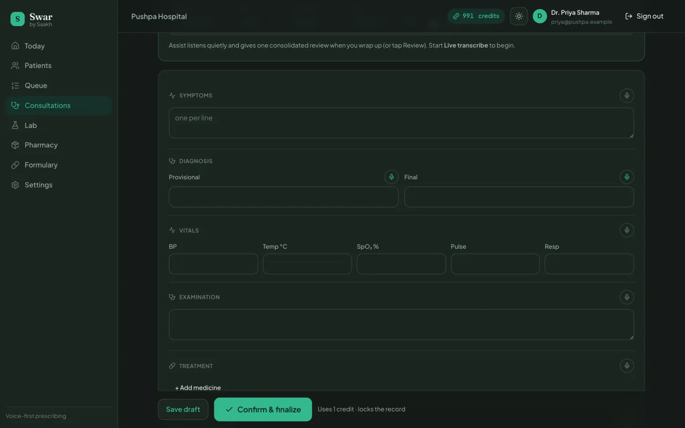Confirm & finalize the consultation
The height and width of the screenshot is (428, 685).
(x=263, y=409)
